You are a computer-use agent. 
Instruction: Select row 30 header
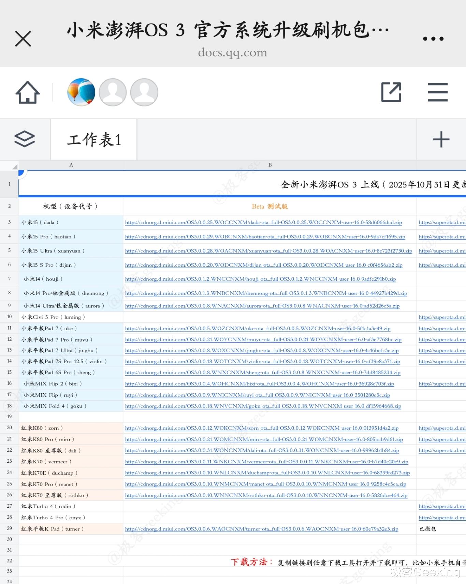pyautogui.click(x=9, y=540)
